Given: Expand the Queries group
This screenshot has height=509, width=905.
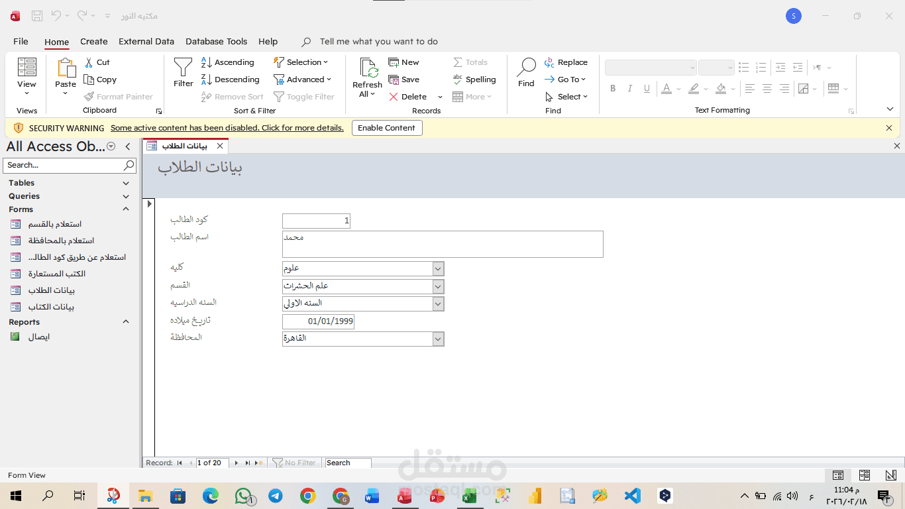Looking at the screenshot, I should pos(126,196).
